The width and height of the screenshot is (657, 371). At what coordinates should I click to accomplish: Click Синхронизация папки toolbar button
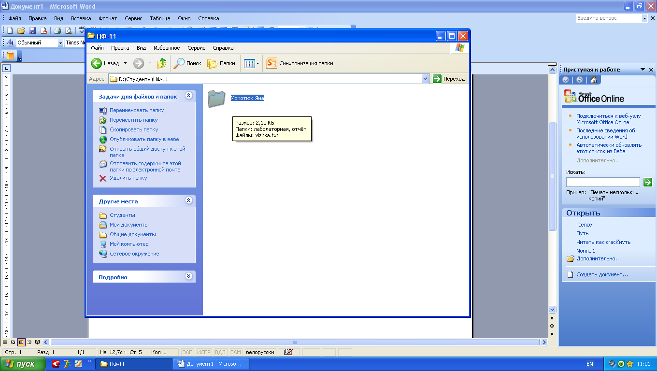pyautogui.click(x=300, y=63)
